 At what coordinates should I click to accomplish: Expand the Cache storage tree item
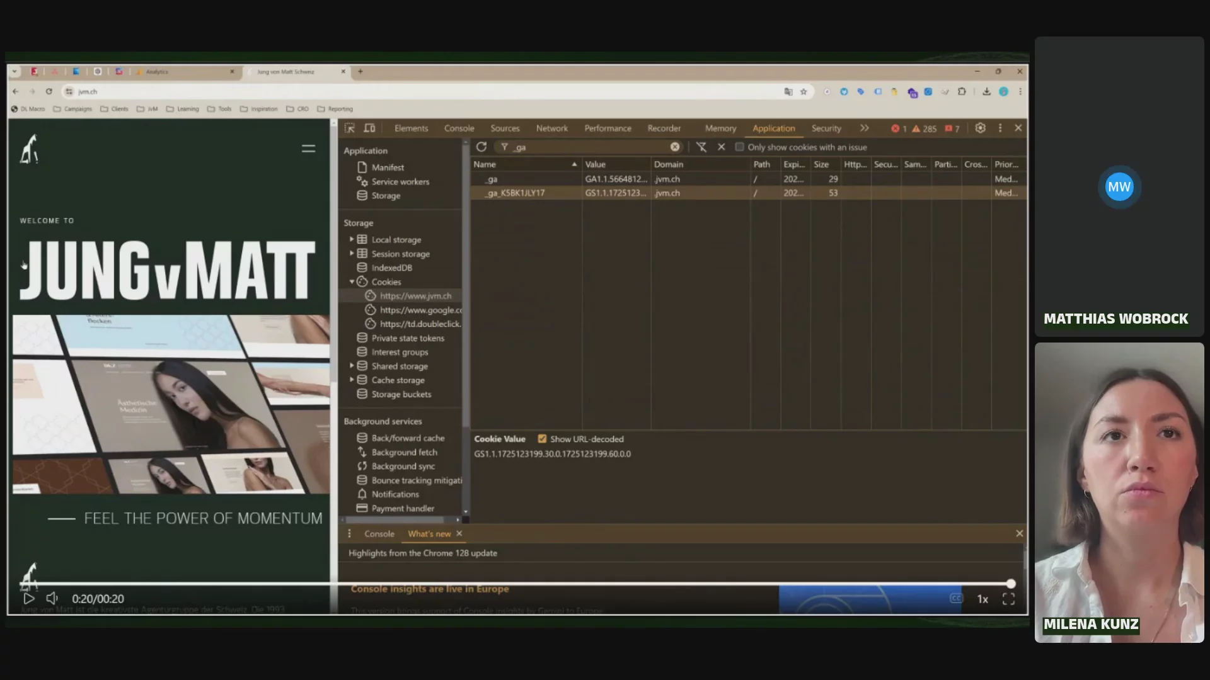click(352, 380)
